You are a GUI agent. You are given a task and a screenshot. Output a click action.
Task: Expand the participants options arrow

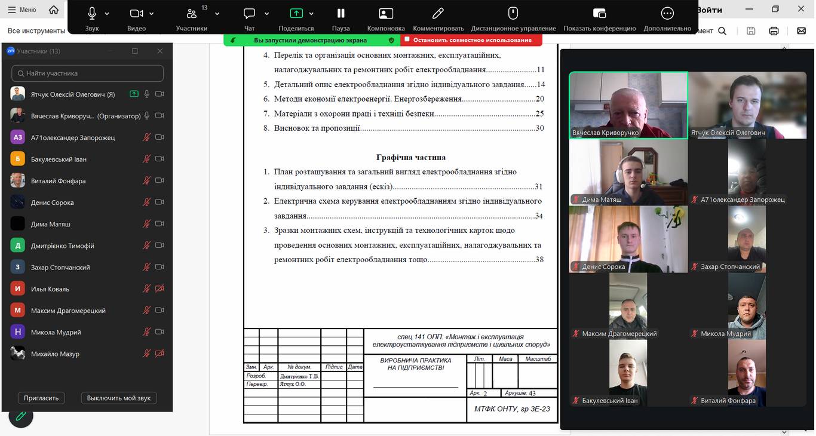(217, 14)
